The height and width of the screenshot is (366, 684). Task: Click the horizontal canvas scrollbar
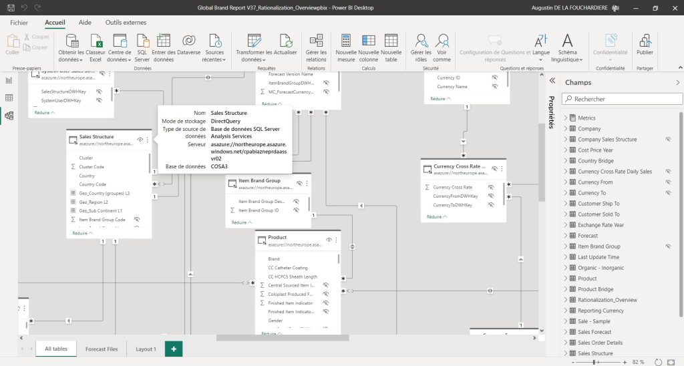283,338
